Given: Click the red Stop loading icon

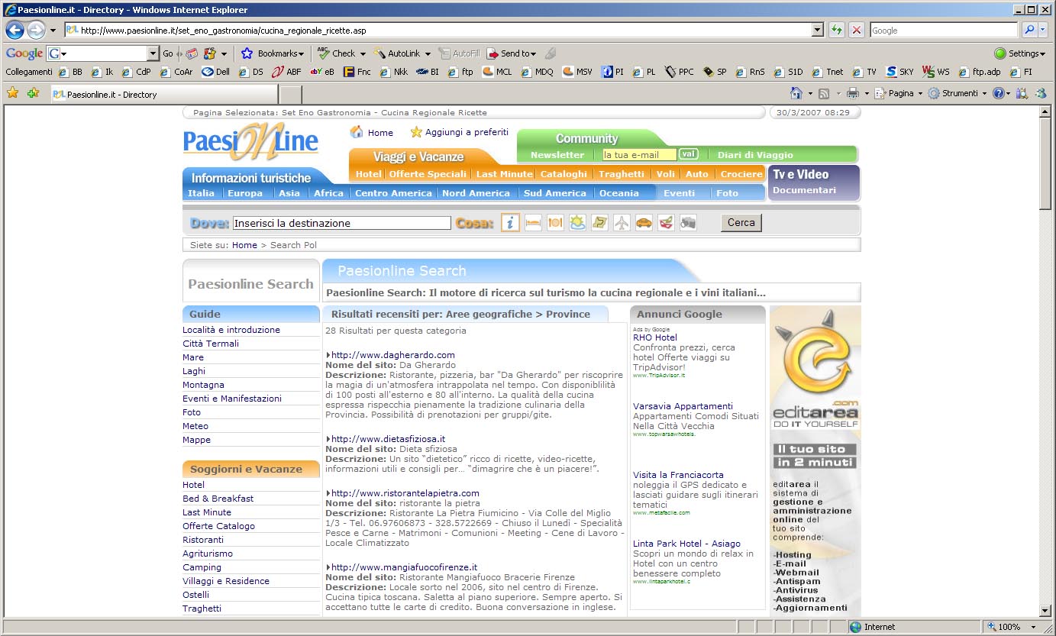Looking at the screenshot, I should [857, 31].
